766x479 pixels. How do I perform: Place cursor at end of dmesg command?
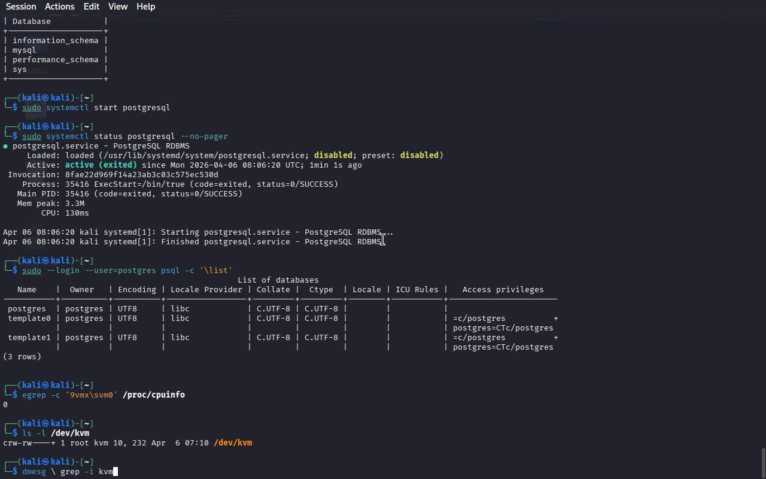click(x=115, y=472)
